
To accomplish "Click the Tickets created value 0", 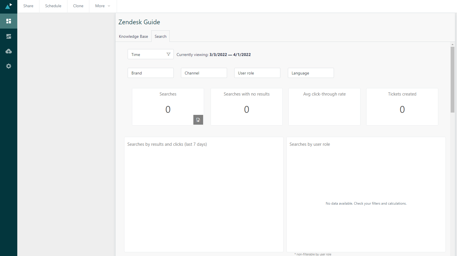I will tap(402, 109).
